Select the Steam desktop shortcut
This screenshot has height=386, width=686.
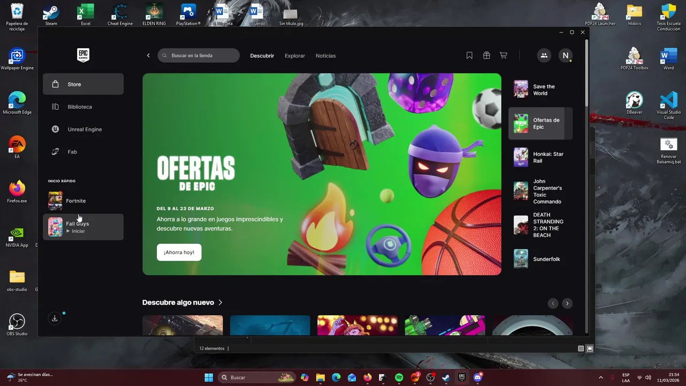[51, 14]
